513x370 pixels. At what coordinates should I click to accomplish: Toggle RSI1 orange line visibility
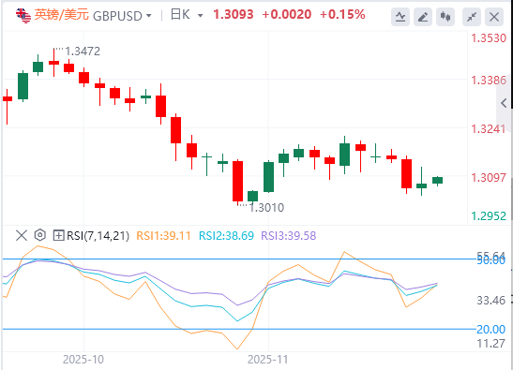163,236
